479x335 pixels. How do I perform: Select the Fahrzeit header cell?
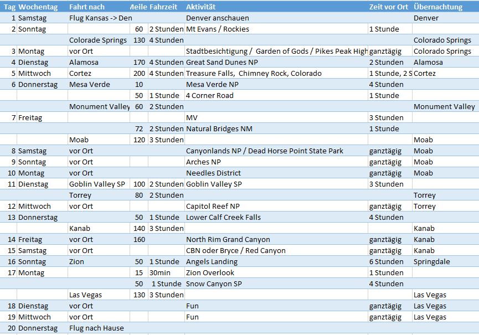point(165,7)
